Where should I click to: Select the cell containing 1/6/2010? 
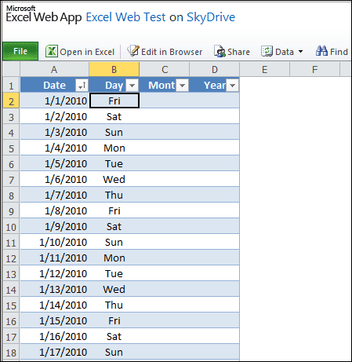(x=54, y=179)
